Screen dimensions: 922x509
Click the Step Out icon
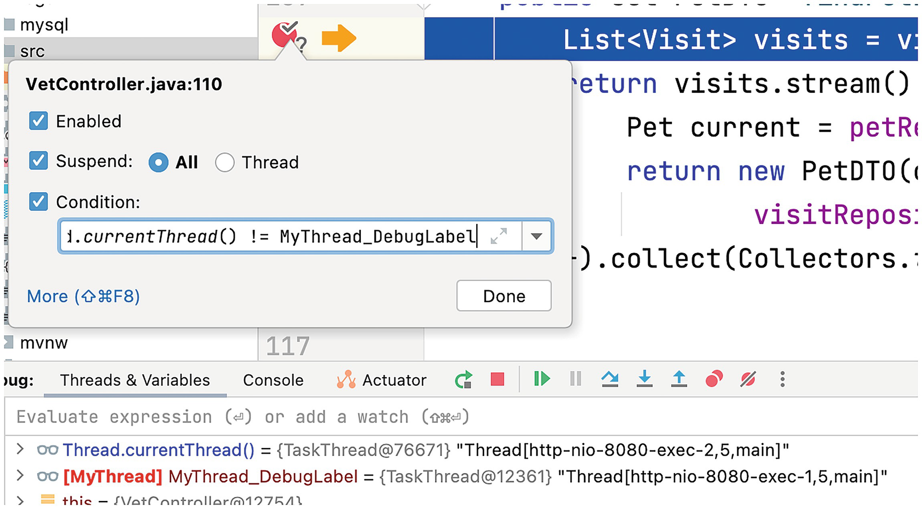(679, 379)
